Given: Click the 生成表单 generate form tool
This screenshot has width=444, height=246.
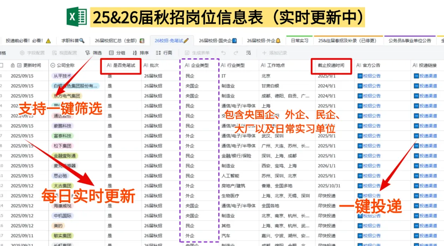Looking at the screenshot, I should [197, 53].
